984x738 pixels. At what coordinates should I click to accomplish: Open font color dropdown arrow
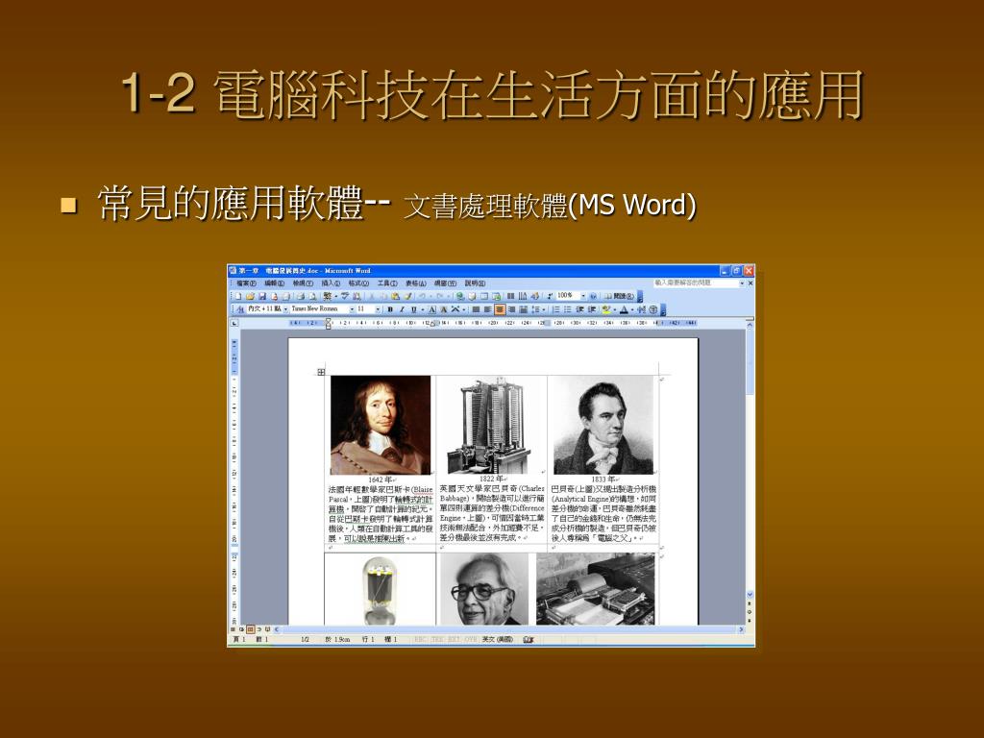click(632, 309)
